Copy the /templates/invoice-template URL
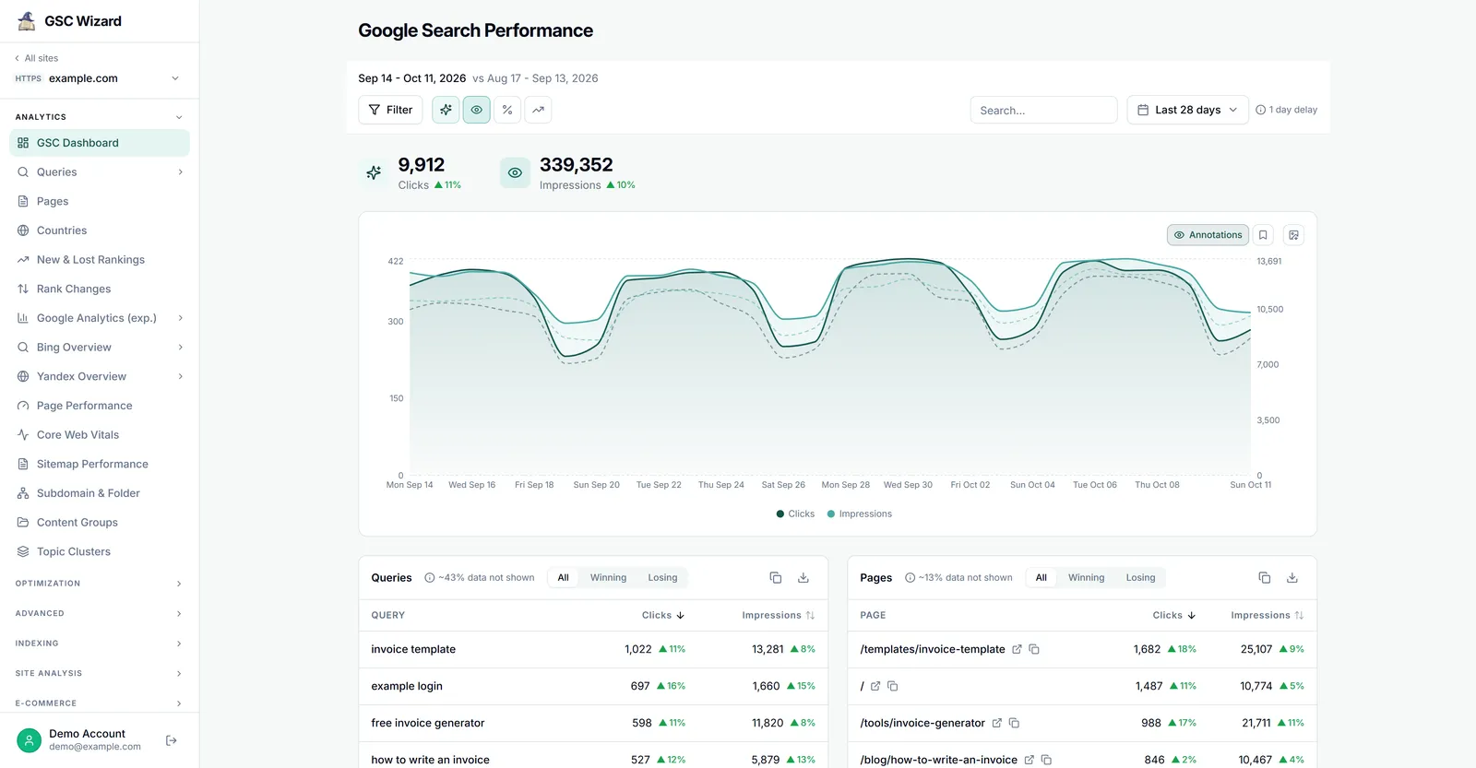Image resolution: width=1476 pixels, height=768 pixels. (1034, 649)
